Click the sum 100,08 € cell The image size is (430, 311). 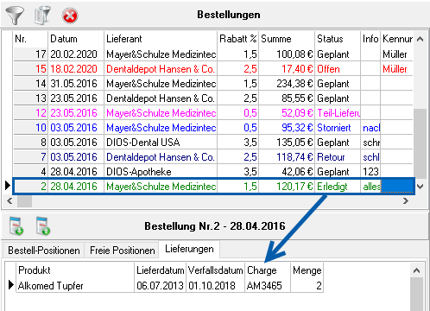(x=287, y=54)
